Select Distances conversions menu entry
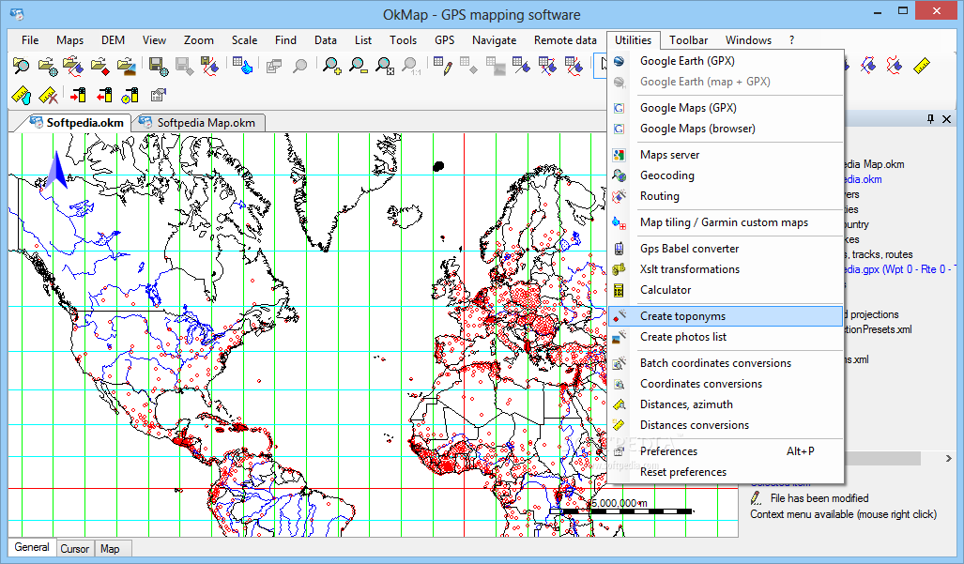This screenshot has width=964, height=564. [x=726, y=425]
